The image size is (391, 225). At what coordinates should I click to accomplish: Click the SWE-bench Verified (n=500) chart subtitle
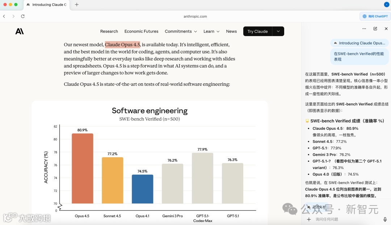pos(150,119)
